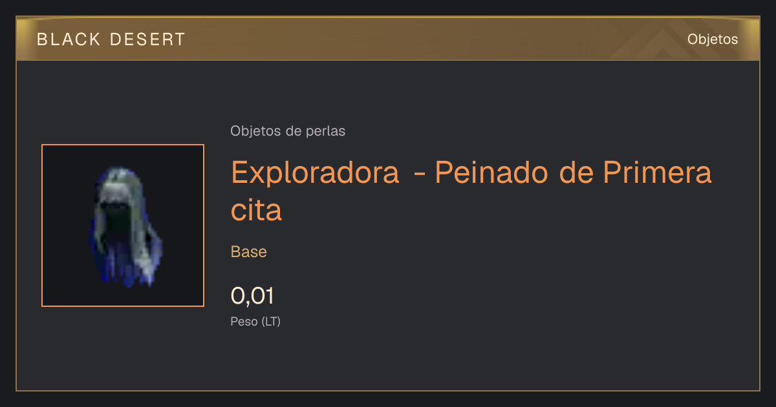Click the orange-framed item thumbnail box
This screenshot has width=776, height=407.
(123, 225)
